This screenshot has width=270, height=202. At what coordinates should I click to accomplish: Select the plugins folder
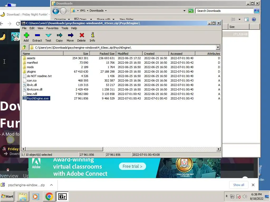31,72
